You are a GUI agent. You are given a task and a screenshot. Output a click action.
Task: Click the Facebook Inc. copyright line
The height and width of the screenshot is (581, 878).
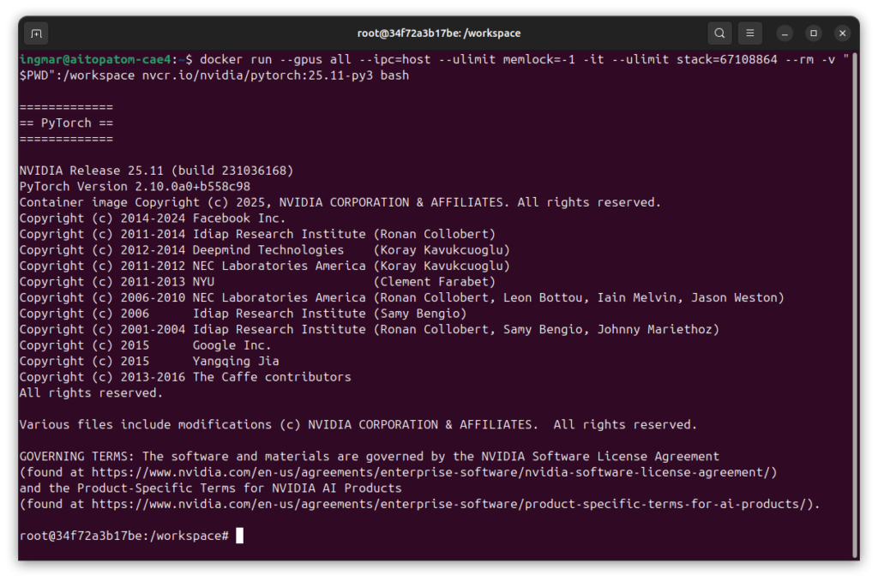point(153,219)
